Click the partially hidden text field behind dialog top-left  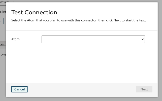pyautogui.click(x=3, y=2)
